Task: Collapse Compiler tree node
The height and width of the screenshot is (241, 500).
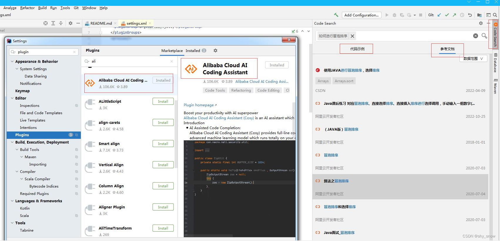Action: 17,171
